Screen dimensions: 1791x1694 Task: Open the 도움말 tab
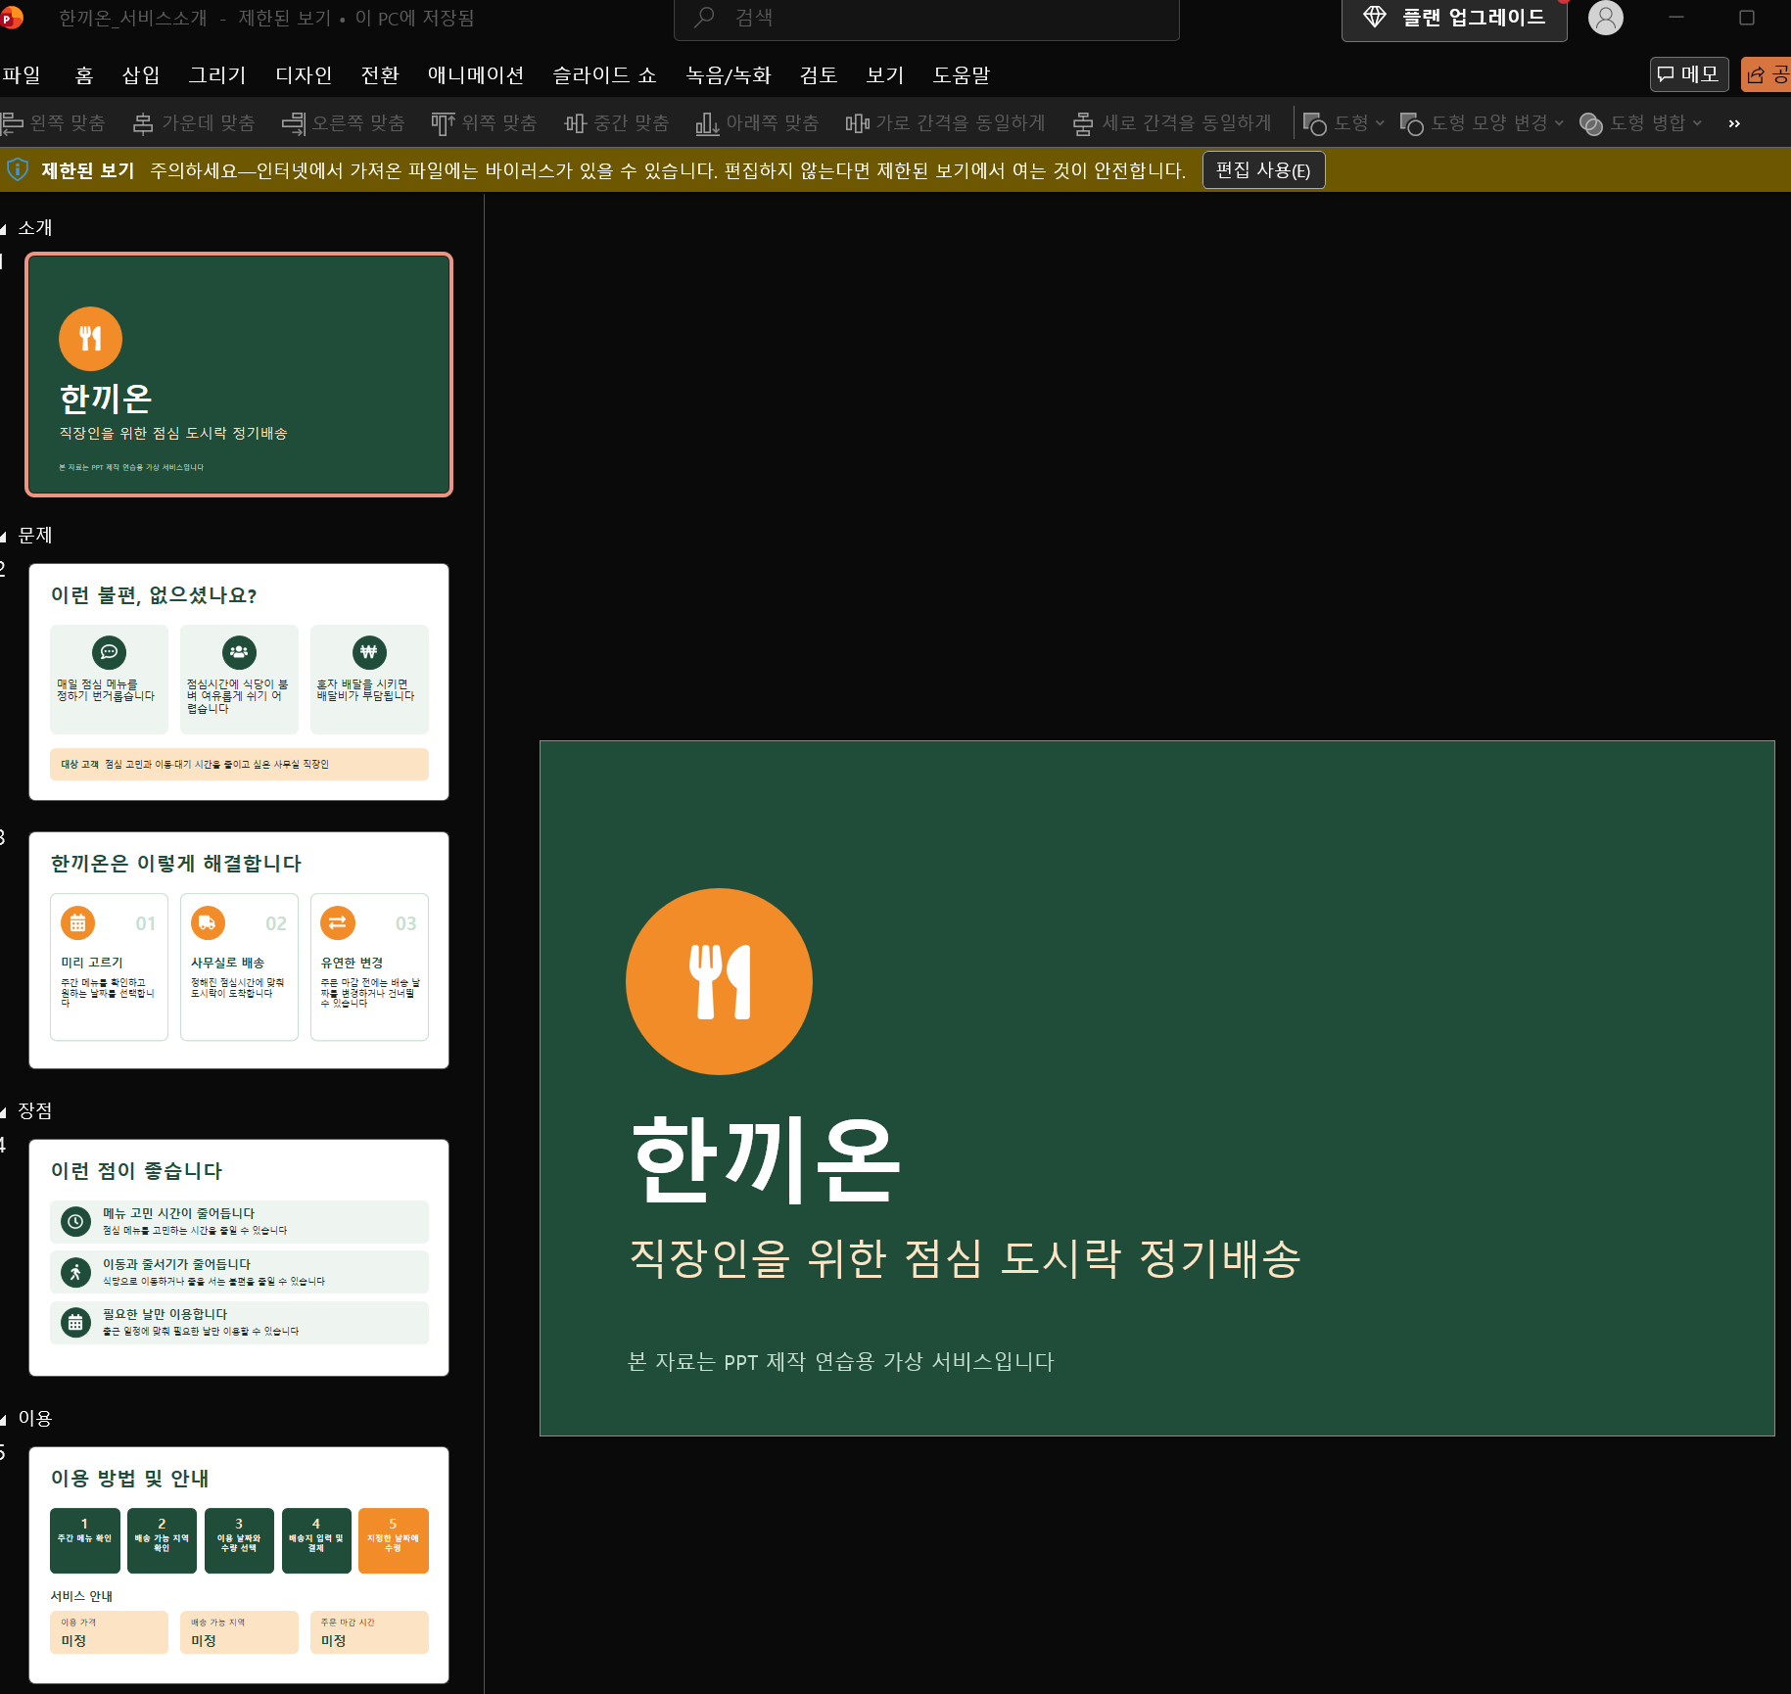962,75
